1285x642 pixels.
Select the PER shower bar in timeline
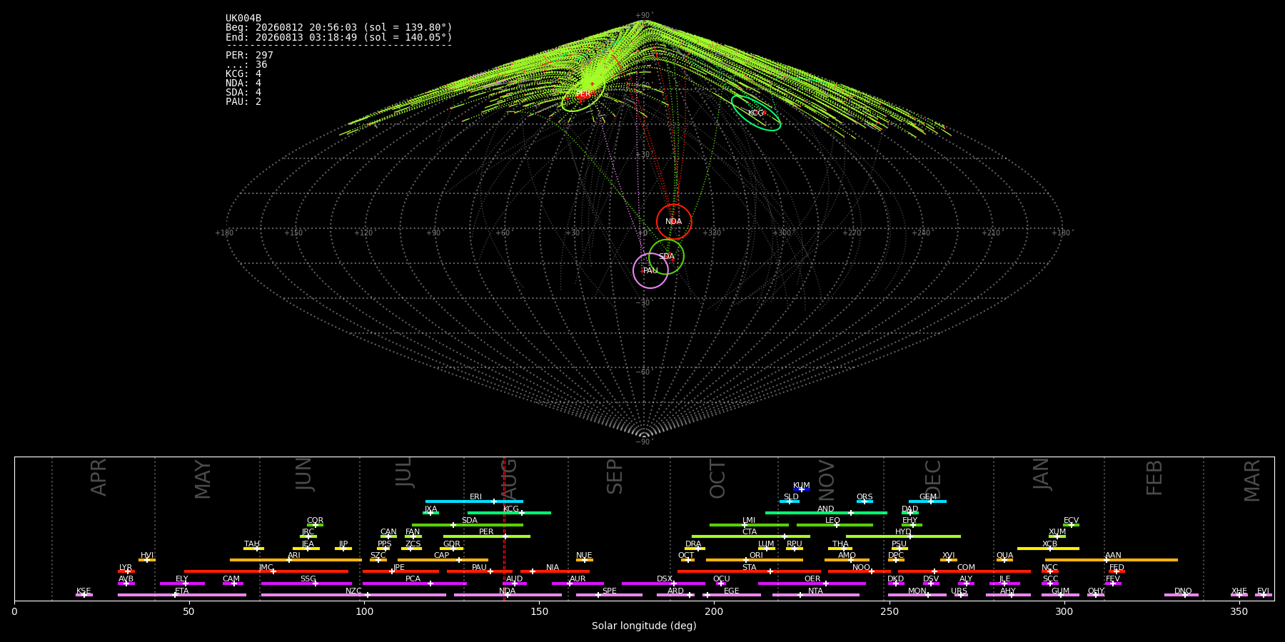(487, 536)
